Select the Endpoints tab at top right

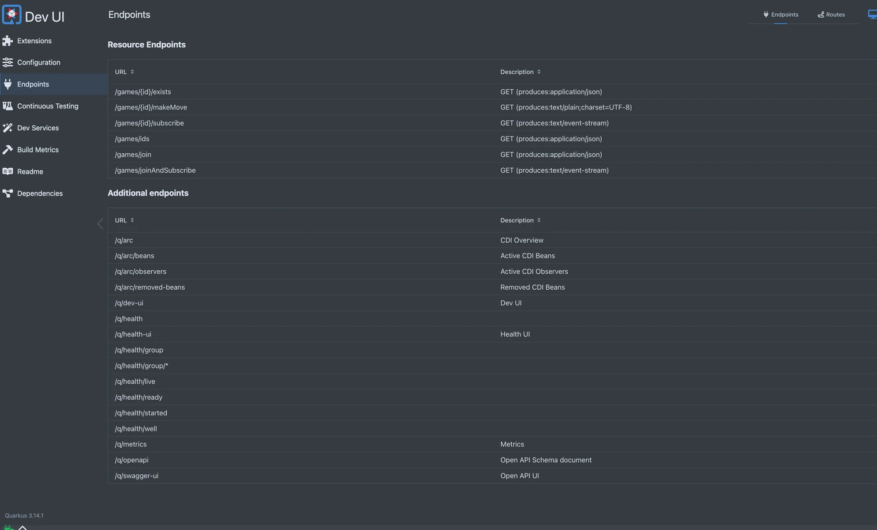[x=781, y=14]
